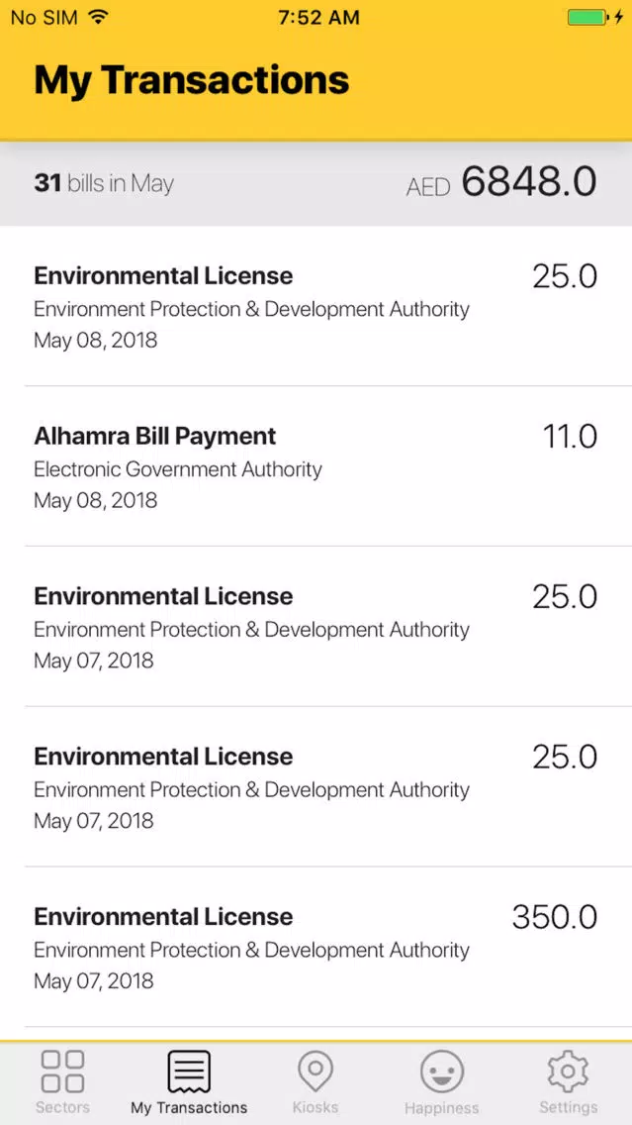632x1125 pixels.
Task: Tap the 7:52 AM clock in status bar
Action: coord(318,18)
